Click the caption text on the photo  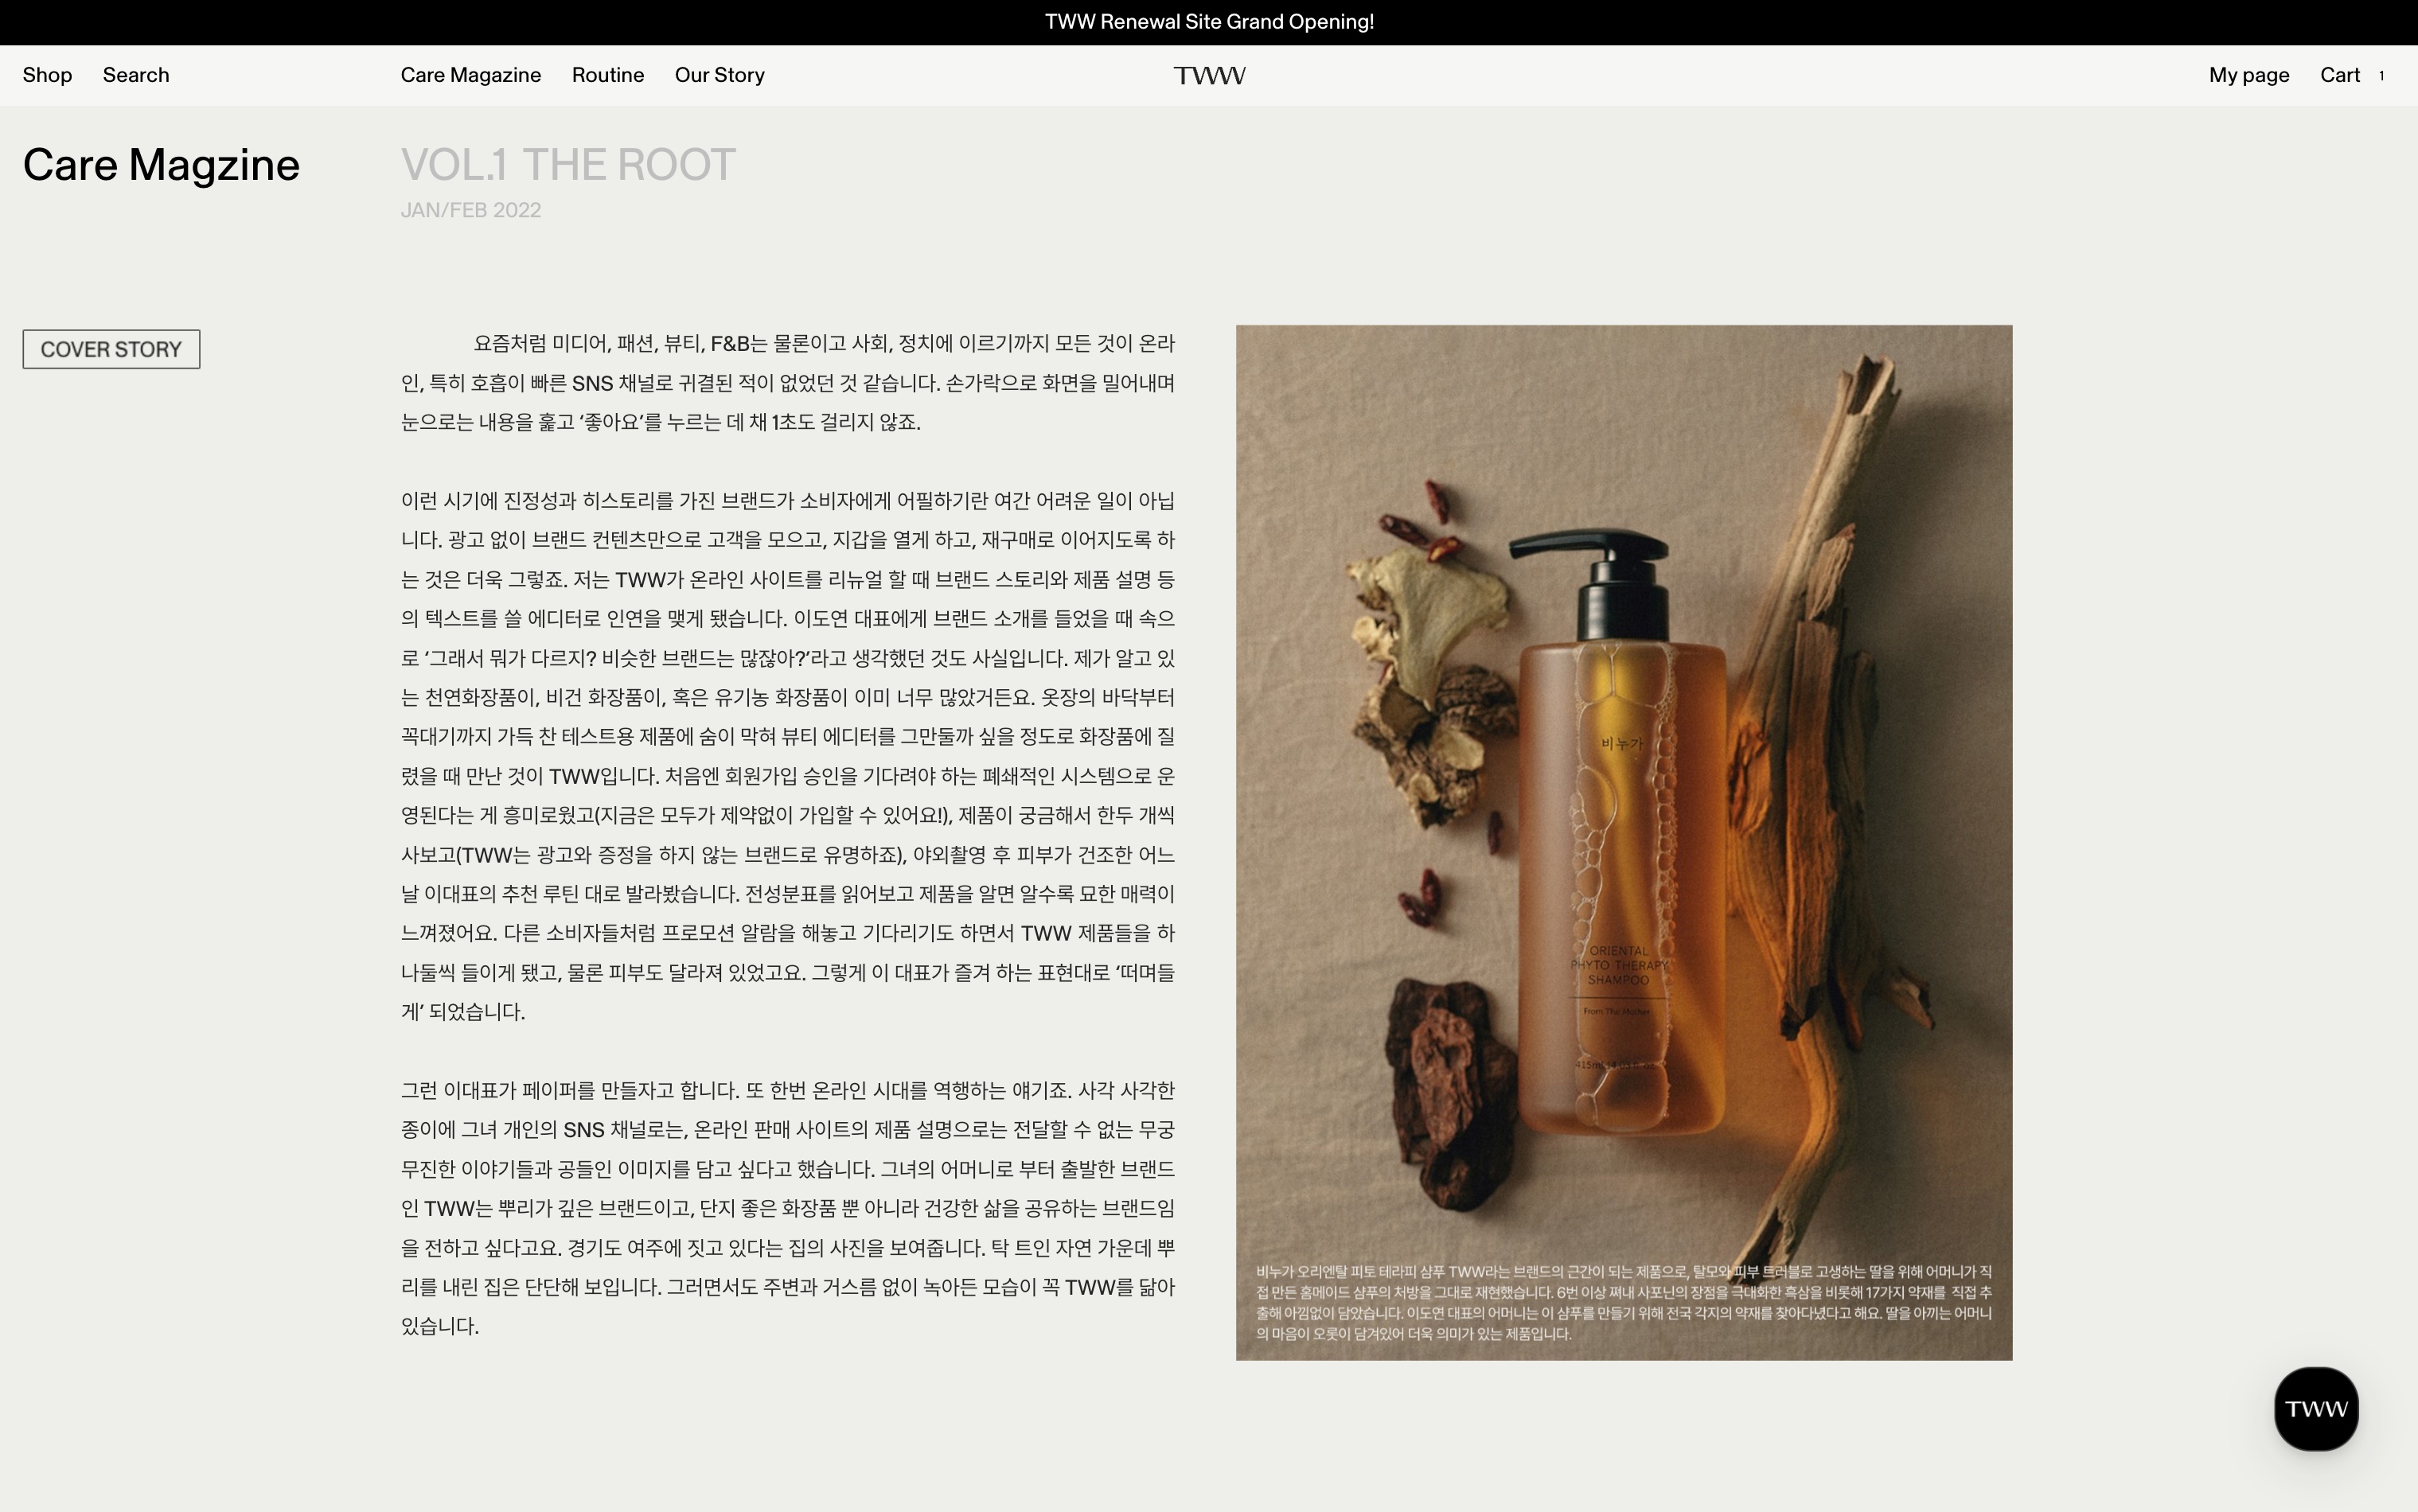pyautogui.click(x=1623, y=1302)
